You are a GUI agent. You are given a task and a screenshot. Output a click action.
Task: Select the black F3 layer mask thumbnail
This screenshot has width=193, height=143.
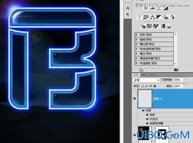pyautogui.click(x=162, y=134)
